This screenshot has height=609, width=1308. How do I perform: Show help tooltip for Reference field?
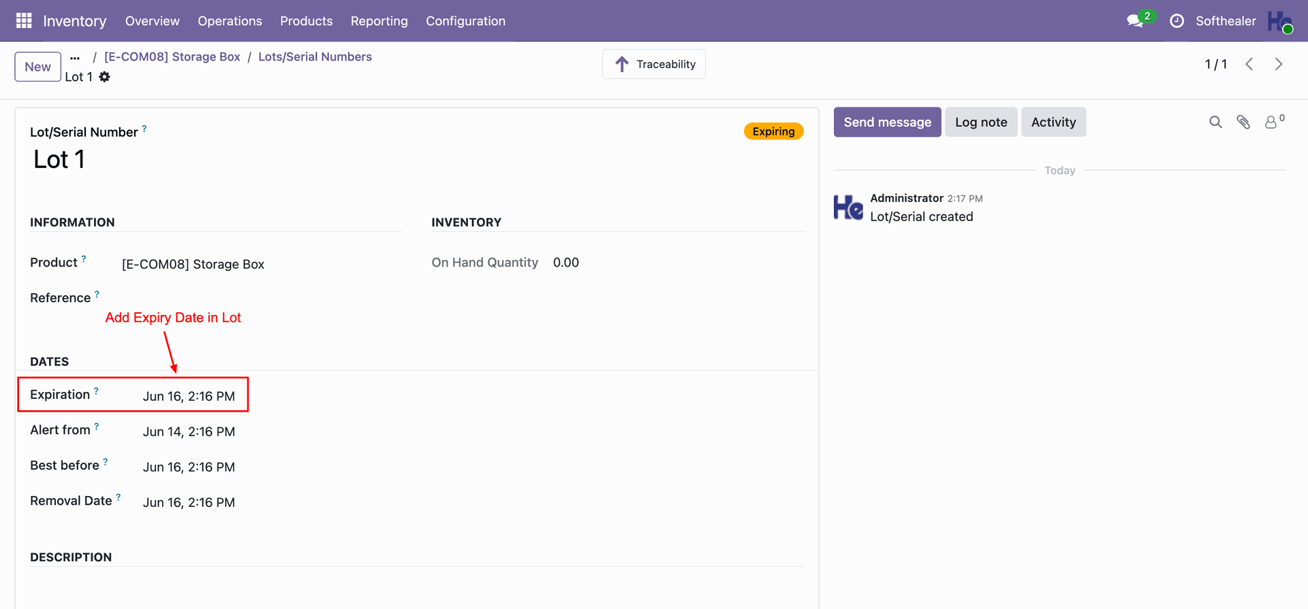click(97, 294)
